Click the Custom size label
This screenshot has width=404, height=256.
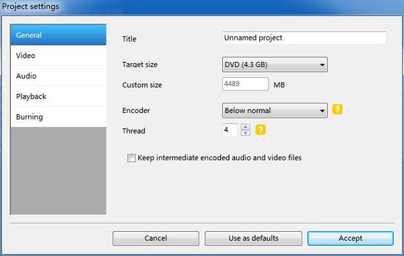click(x=142, y=85)
